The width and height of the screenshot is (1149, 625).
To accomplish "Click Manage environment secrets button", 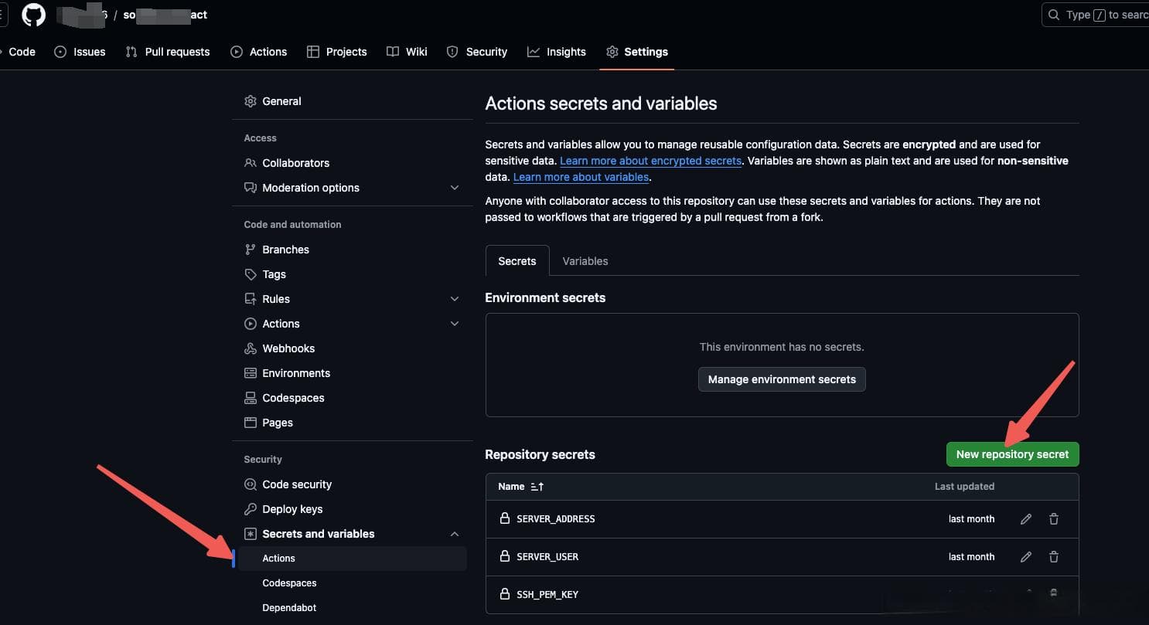I will coord(782,379).
